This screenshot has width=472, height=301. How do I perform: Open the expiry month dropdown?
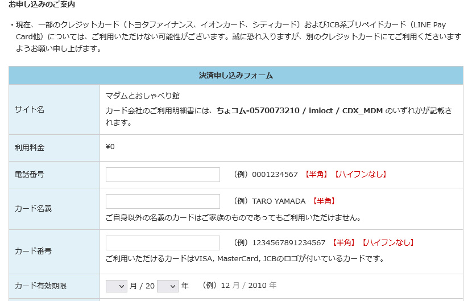coord(116,286)
